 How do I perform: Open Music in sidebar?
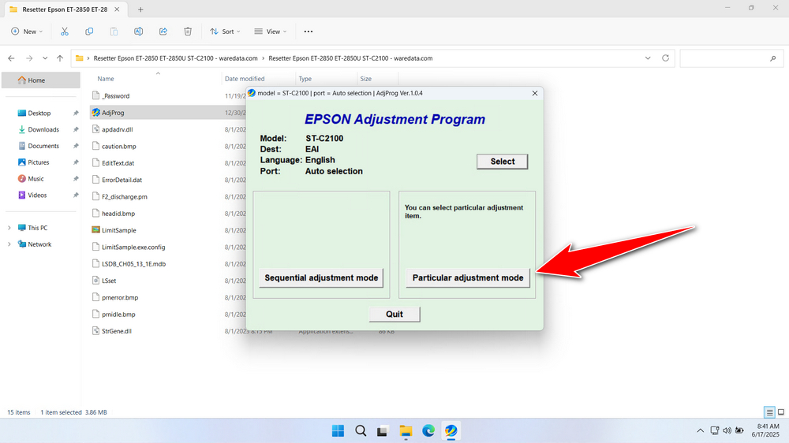[x=36, y=178]
